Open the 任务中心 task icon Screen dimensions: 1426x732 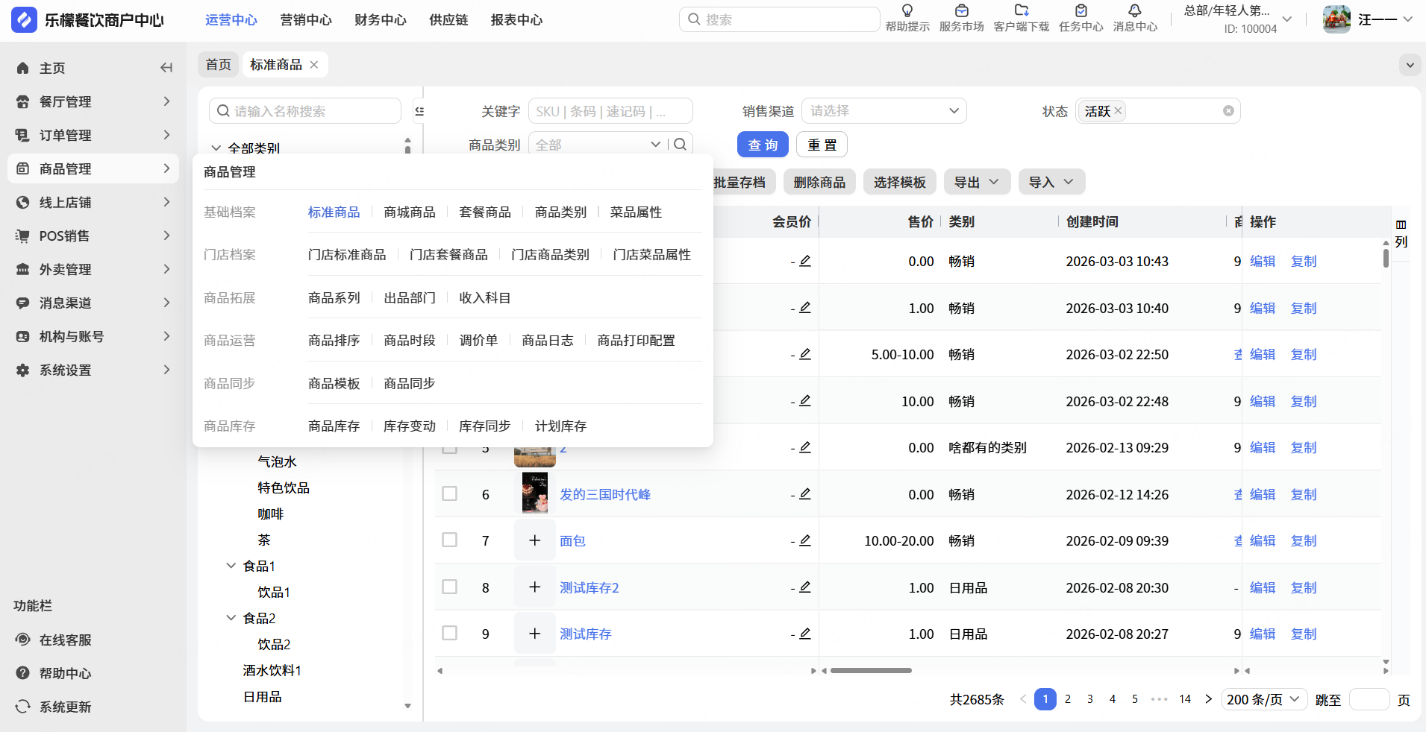pyautogui.click(x=1081, y=11)
